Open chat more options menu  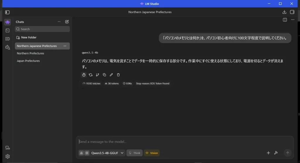[x=293, y=20]
